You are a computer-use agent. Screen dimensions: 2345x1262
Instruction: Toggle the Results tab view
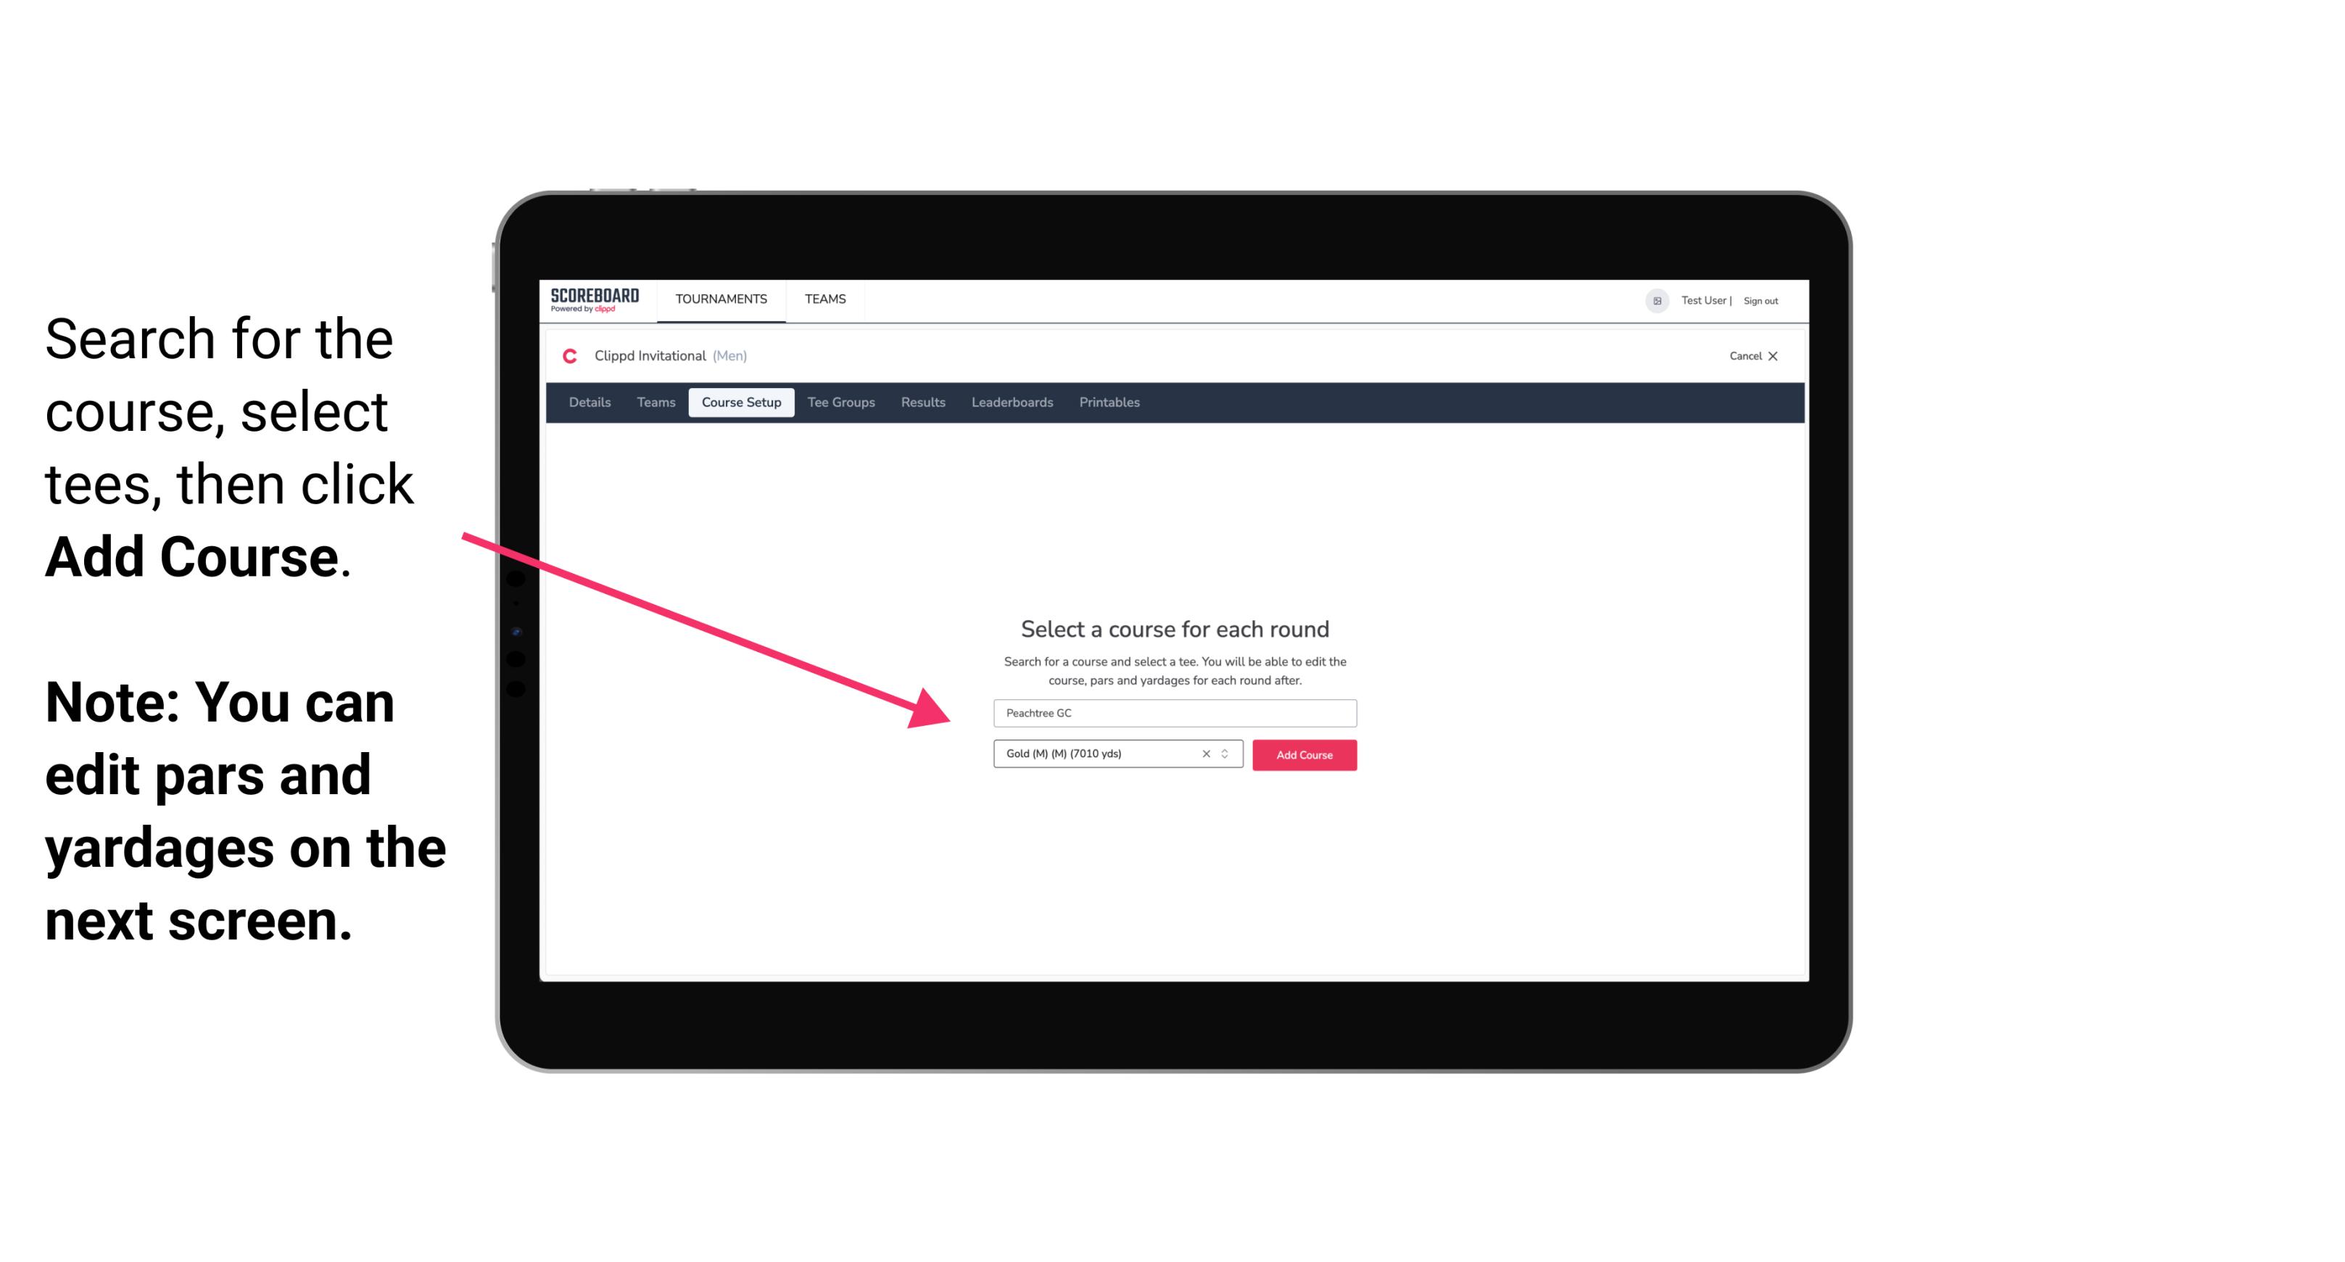(921, 403)
